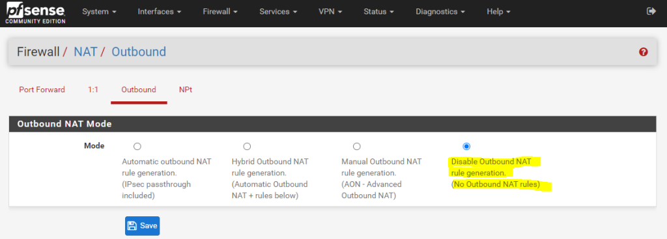Screen dimensions: 667x239
Task: Open the VPN dropdown menu
Action: tap(330, 12)
